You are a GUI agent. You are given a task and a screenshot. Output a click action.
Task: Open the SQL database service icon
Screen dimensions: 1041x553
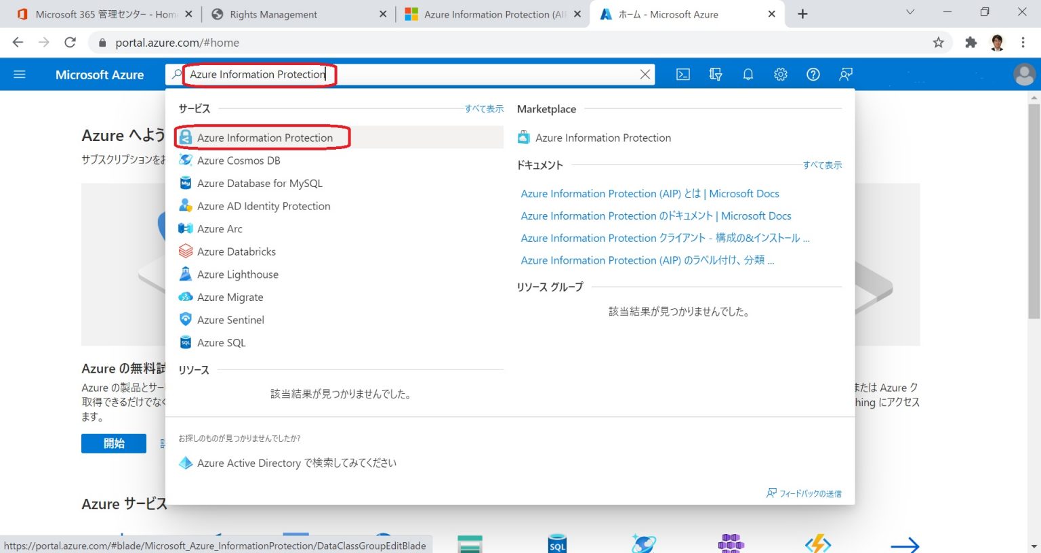[x=557, y=544]
